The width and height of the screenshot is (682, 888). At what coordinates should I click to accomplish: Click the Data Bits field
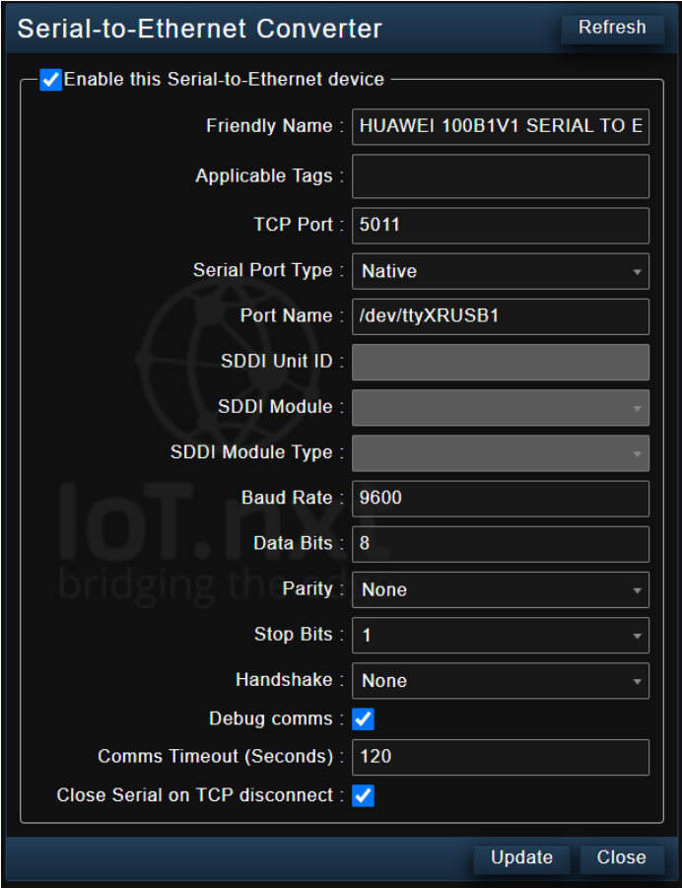[x=501, y=544]
